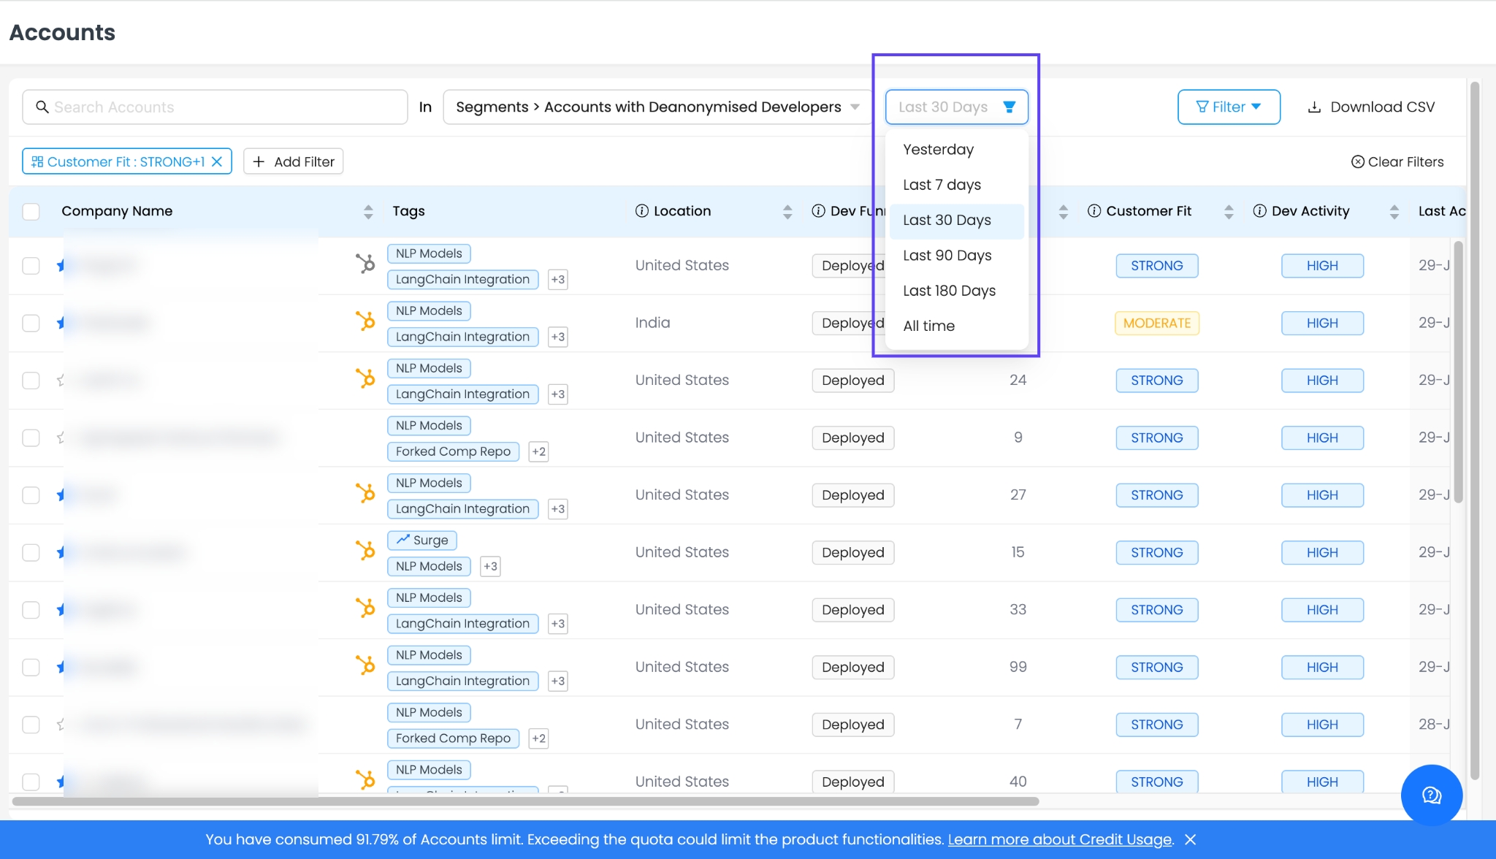Click the Last 30 Days date dropdown
The image size is (1496, 859).
pyautogui.click(x=955, y=107)
